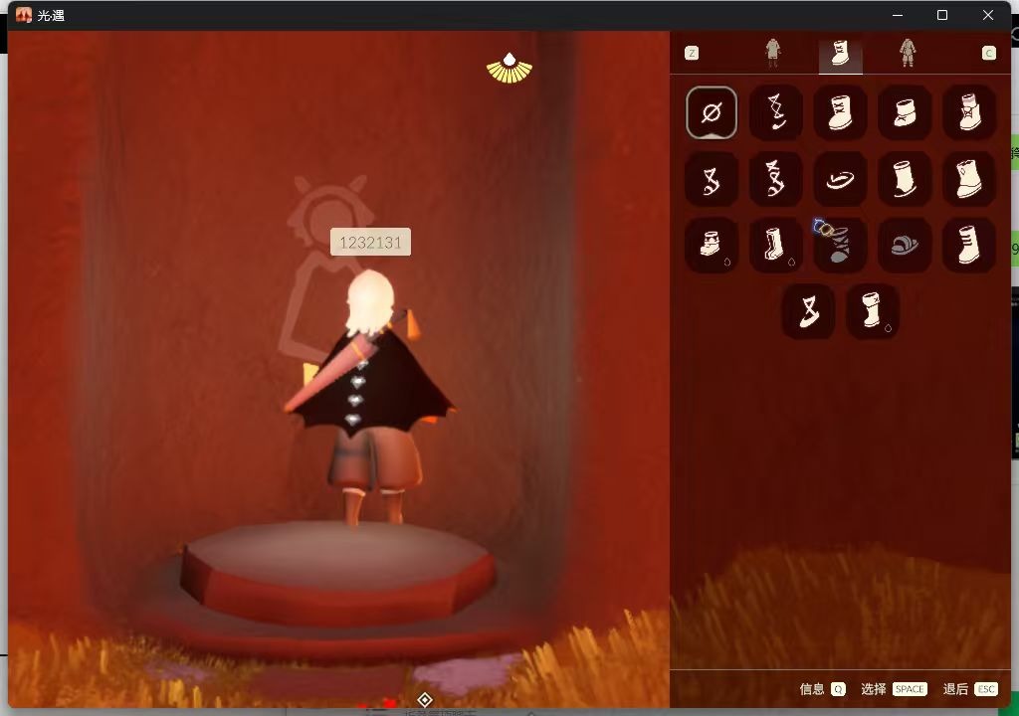Click the diamond marker icon at the bottom of the scene

425,700
